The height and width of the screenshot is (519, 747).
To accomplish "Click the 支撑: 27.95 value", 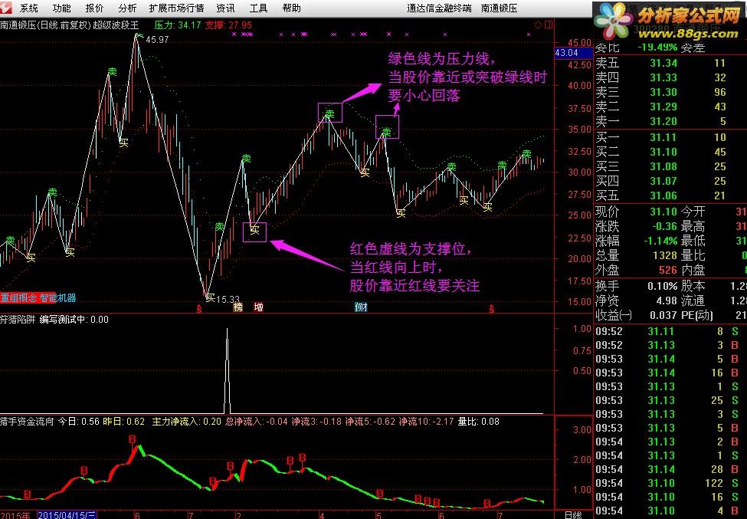I will tap(228, 25).
